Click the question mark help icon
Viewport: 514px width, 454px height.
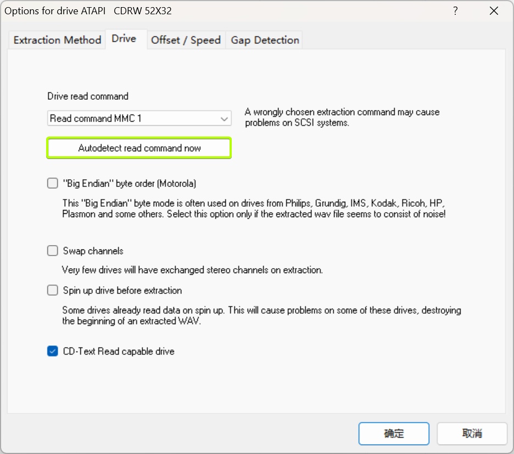click(x=455, y=11)
